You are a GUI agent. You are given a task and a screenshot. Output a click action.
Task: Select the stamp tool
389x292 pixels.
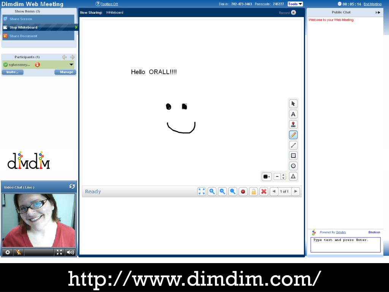[x=293, y=125]
